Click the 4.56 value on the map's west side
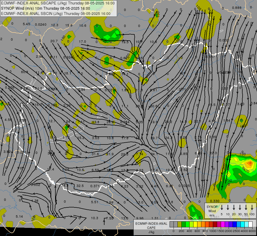 [8, 120]
